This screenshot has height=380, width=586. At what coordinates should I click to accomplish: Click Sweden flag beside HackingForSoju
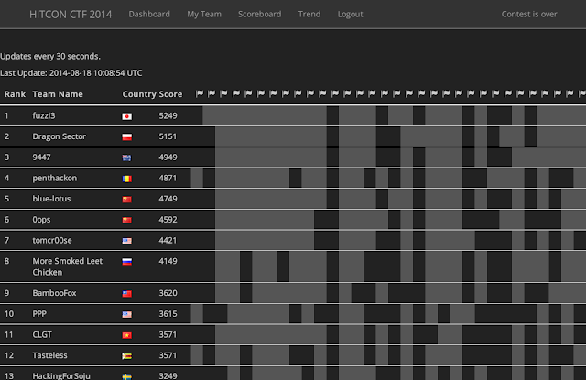click(x=126, y=376)
